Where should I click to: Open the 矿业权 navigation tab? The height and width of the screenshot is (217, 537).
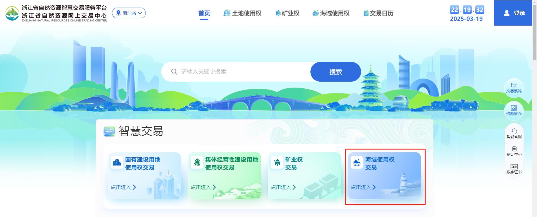pos(287,13)
